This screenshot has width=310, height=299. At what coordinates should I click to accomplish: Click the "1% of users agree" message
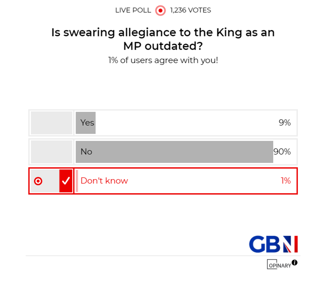coord(163,60)
